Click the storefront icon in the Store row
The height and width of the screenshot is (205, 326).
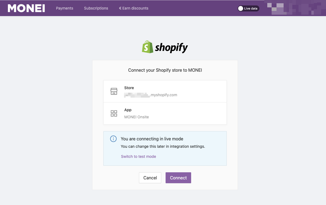pyautogui.click(x=114, y=91)
